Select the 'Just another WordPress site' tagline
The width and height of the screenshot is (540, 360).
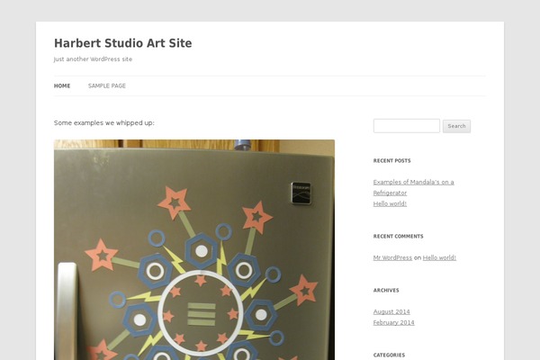[93, 59]
